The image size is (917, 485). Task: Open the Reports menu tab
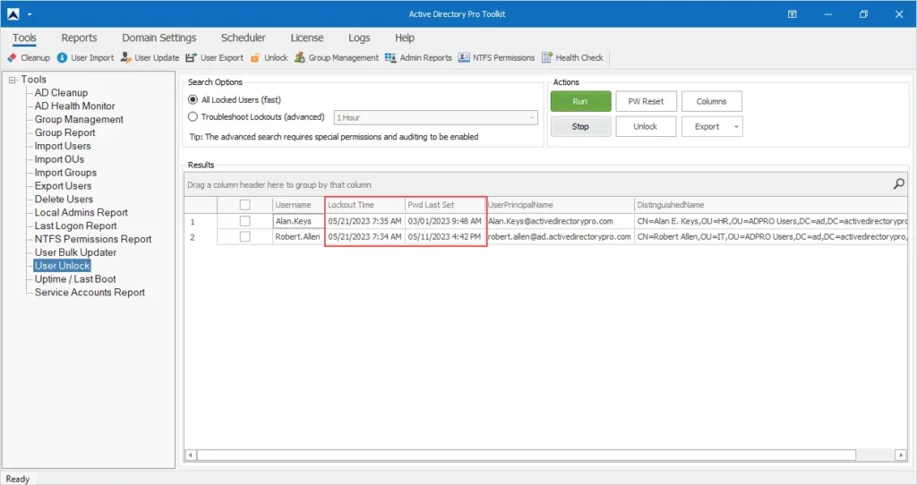click(79, 38)
